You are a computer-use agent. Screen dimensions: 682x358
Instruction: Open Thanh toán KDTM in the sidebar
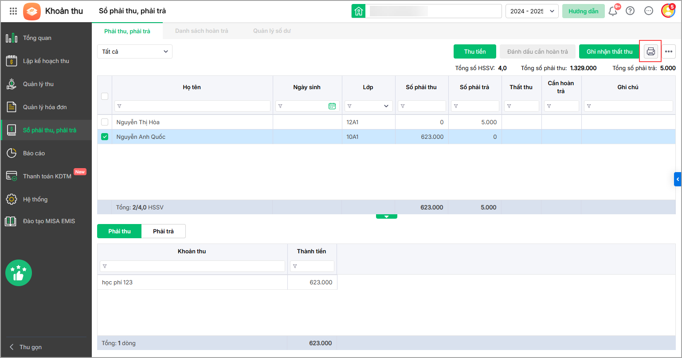coord(46,176)
